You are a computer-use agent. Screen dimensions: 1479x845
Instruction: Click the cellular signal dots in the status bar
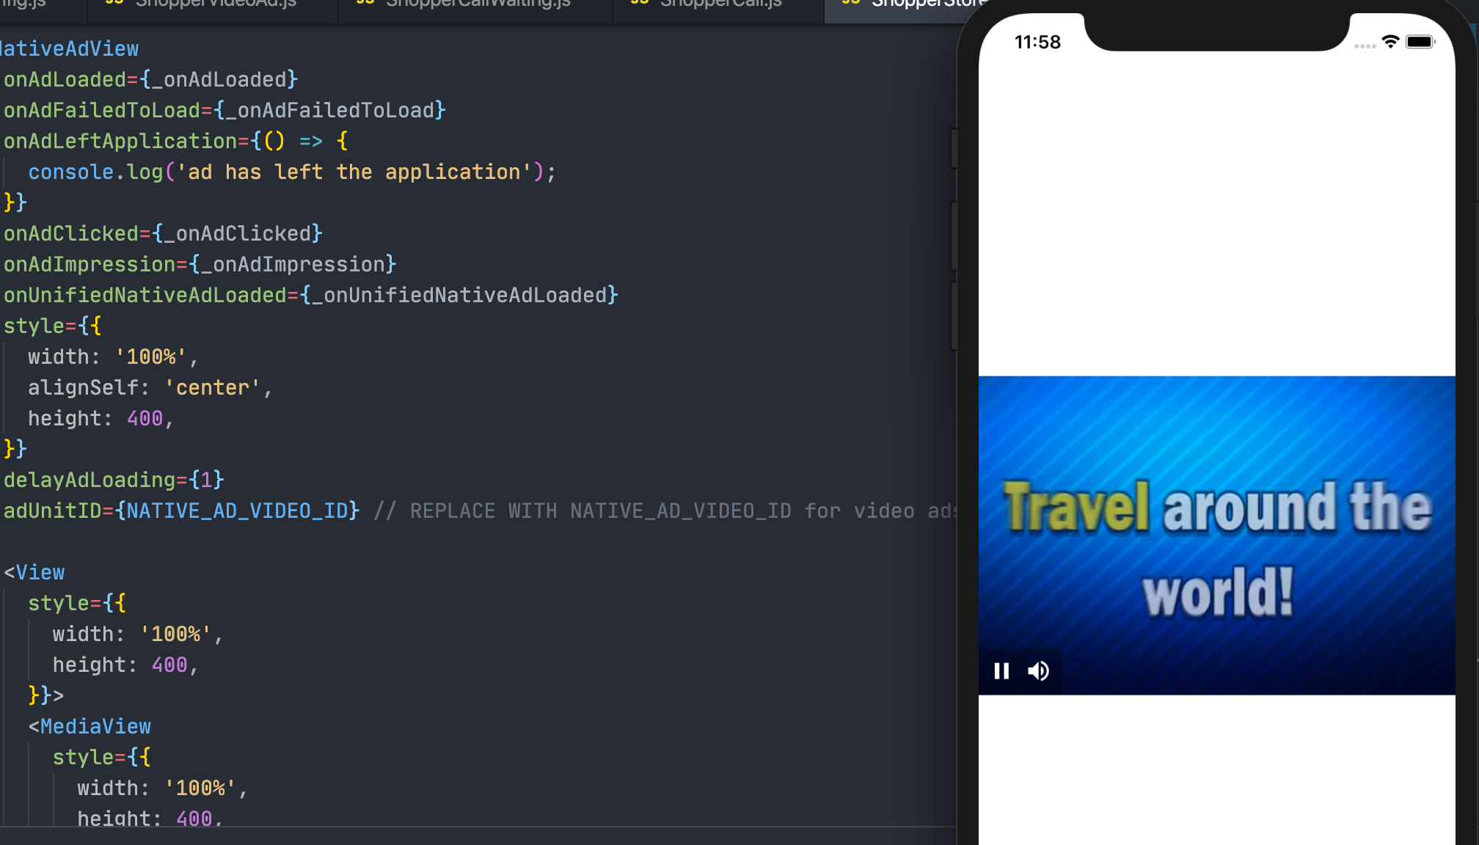pos(1365,45)
